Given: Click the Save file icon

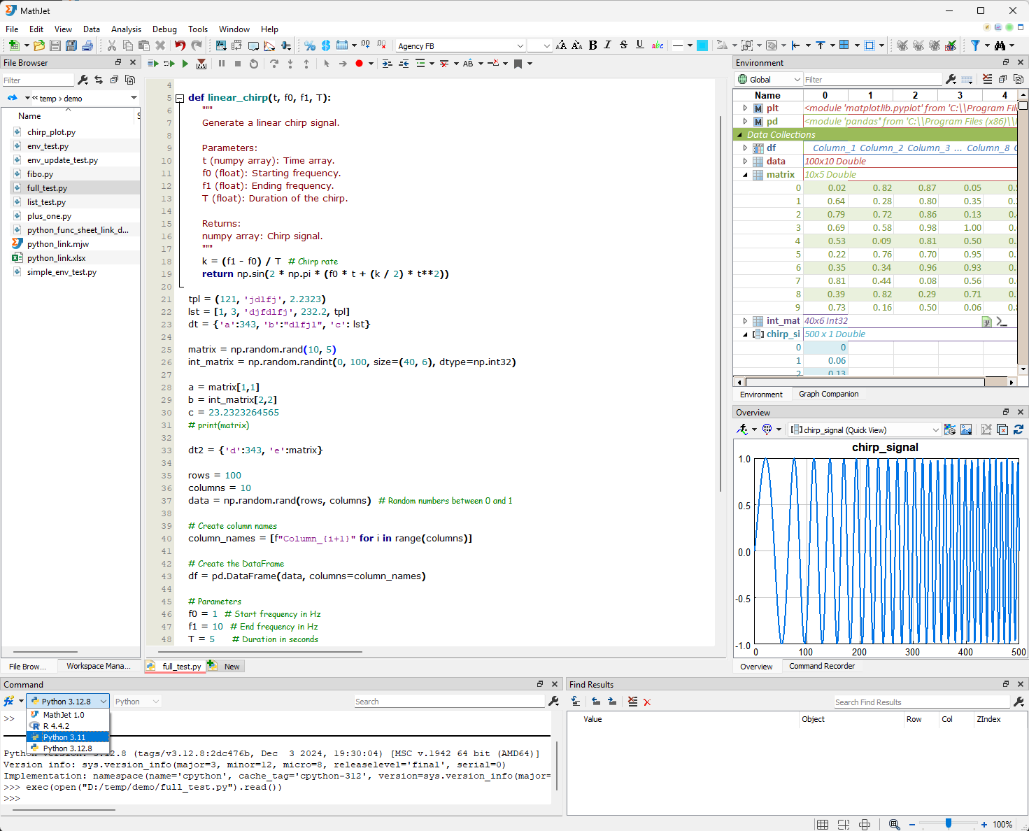Looking at the screenshot, I should [55, 45].
